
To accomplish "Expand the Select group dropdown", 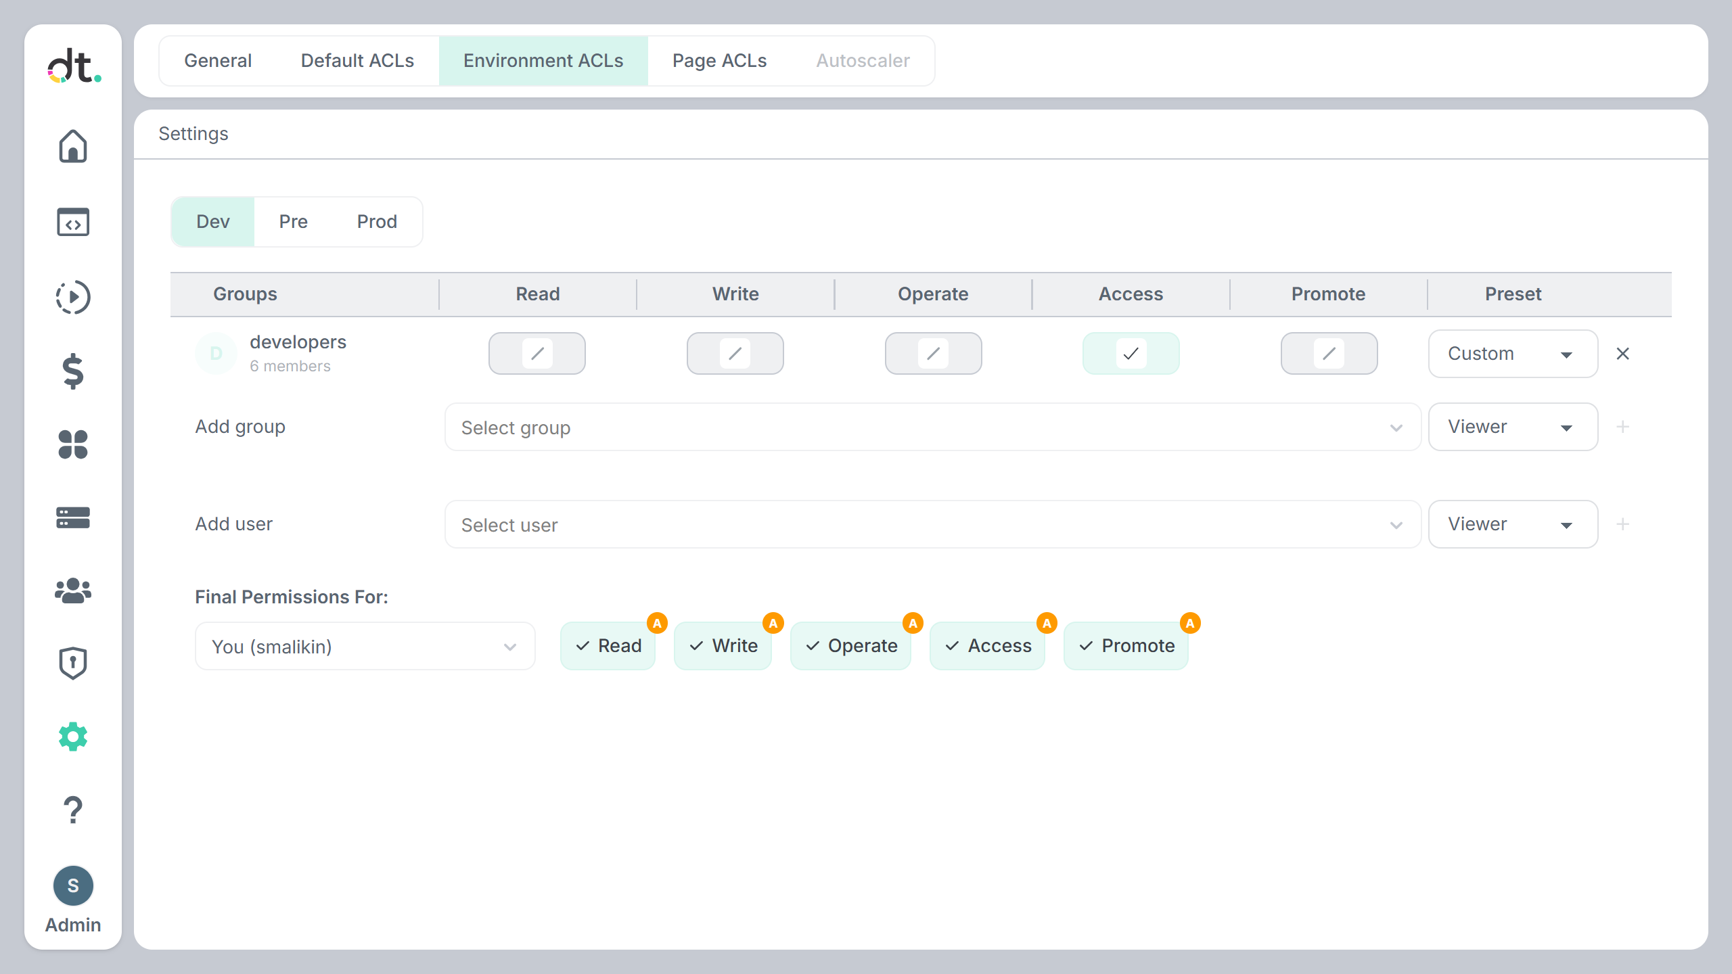I will [x=933, y=427].
